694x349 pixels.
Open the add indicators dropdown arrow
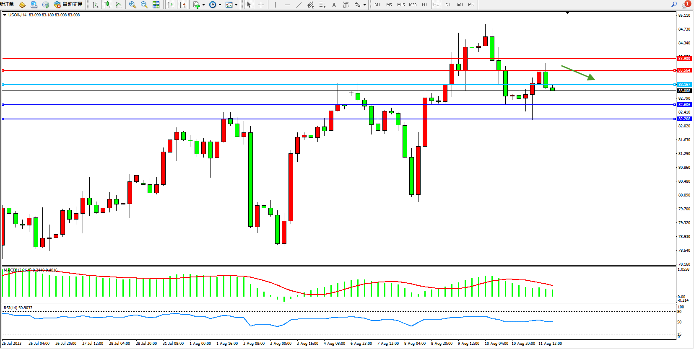(x=203, y=5)
